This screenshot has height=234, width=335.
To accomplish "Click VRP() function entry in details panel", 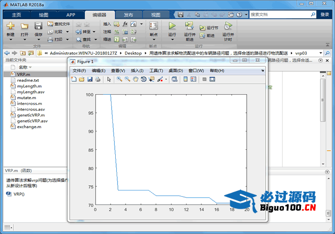I will click(15, 194).
